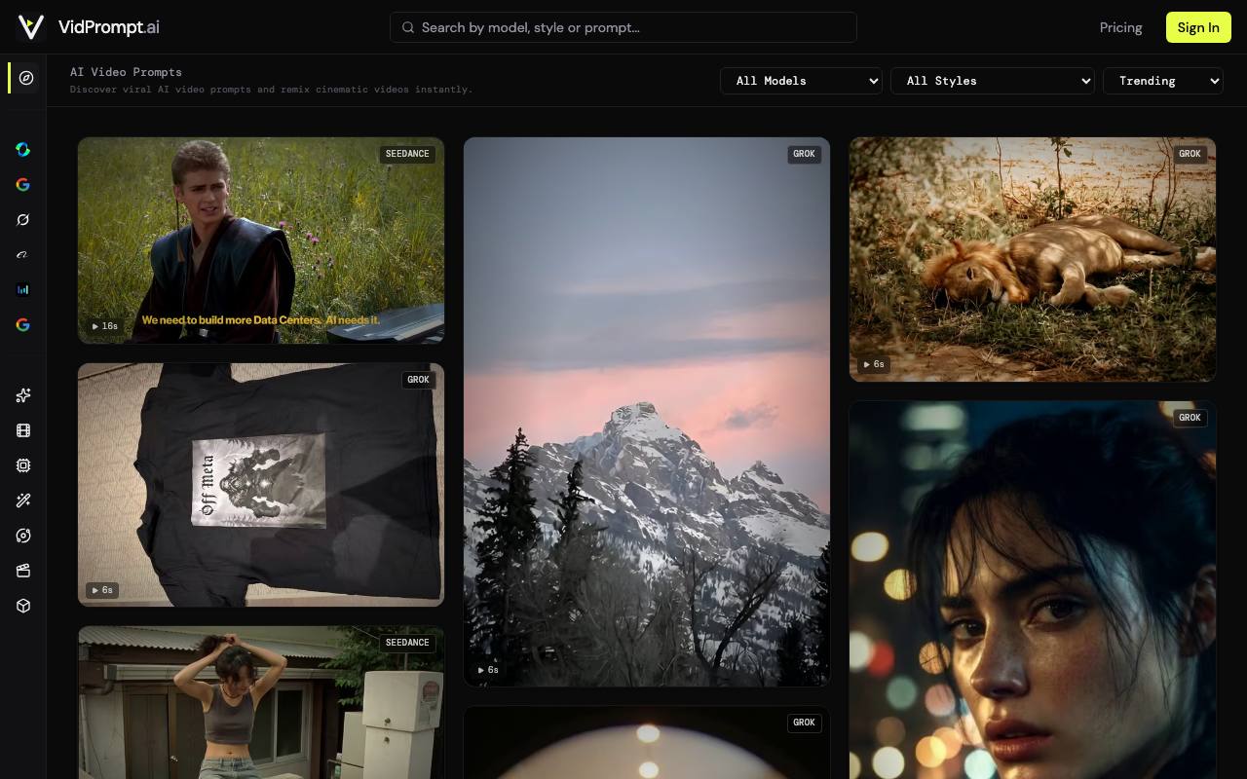Viewport: 1247px width, 779px height.
Task: Click the magnifier icon in the search bar
Action: (408, 27)
